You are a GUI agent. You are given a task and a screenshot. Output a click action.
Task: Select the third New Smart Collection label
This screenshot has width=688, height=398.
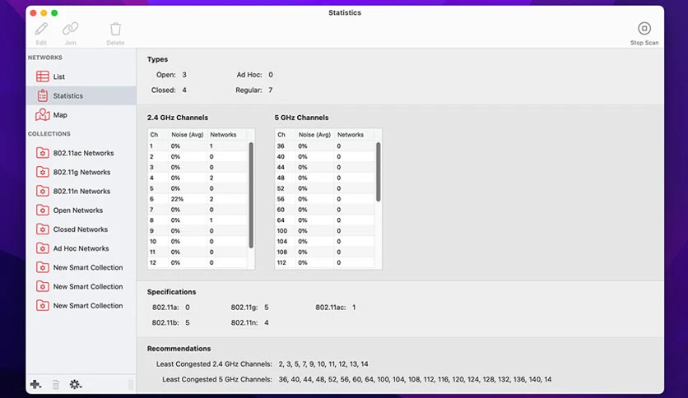coord(88,306)
